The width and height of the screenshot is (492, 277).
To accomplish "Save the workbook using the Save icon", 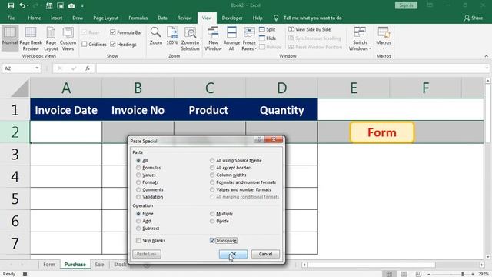I will click(x=11, y=5).
